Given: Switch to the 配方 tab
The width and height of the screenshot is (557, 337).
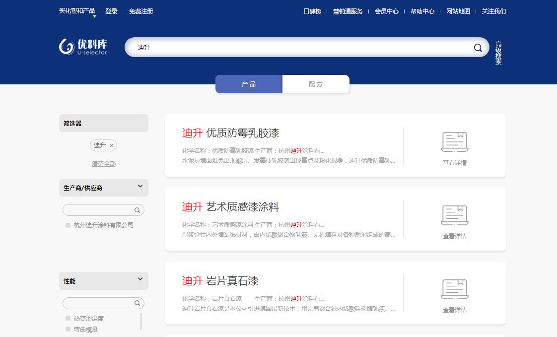Looking at the screenshot, I should pyautogui.click(x=316, y=84).
